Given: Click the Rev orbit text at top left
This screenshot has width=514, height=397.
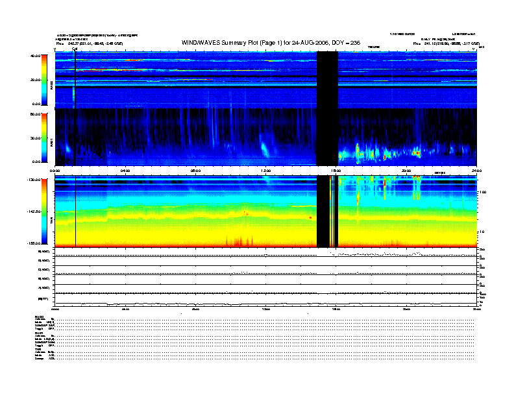Looking at the screenshot, I should (90, 43).
